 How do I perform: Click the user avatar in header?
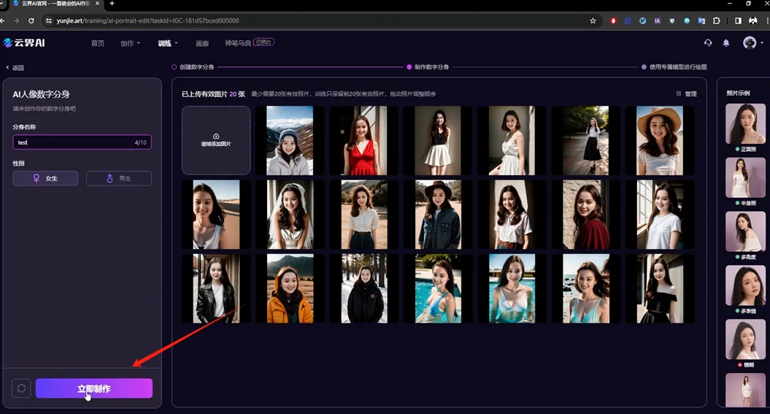[x=750, y=43]
